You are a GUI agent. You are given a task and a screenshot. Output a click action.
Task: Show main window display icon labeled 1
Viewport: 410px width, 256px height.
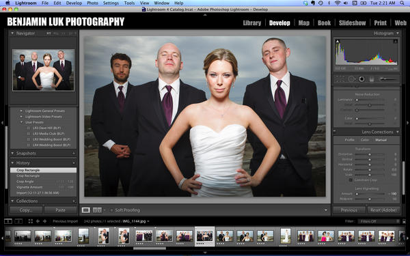[8, 221]
